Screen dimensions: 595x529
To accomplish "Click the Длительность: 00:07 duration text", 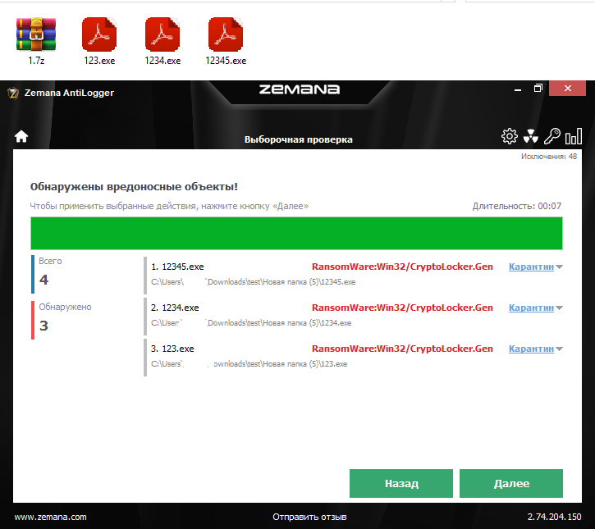I will point(516,206).
